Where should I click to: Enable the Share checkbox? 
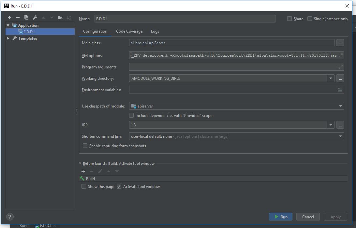(289, 19)
